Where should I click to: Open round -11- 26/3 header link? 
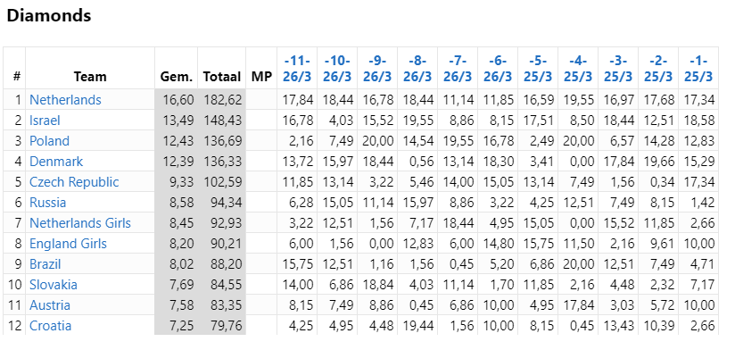(x=297, y=69)
